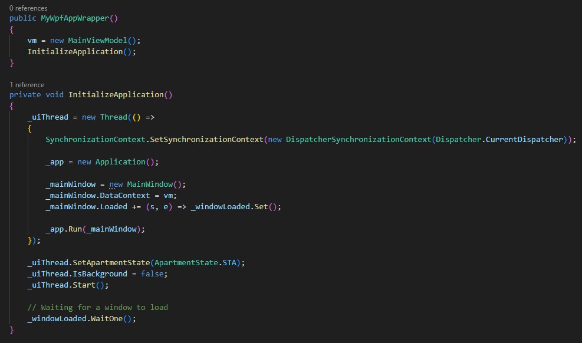The height and width of the screenshot is (343, 582).
Task: Select the CurrentDispatcher property
Action: (524, 139)
